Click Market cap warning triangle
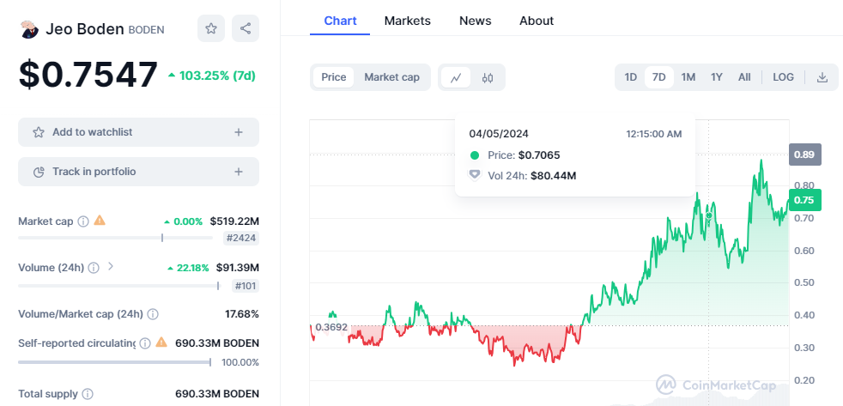This screenshot has height=406, width=843. pos(100,220)
